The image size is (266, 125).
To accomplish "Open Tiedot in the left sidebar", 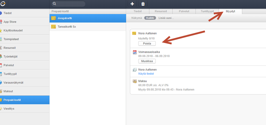I will coord(24,13).
